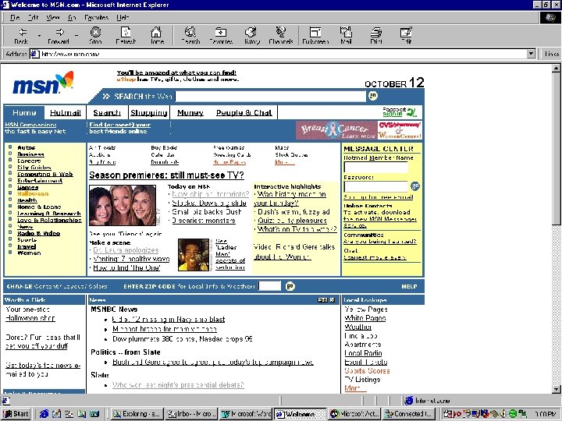This screenshot has height=421, width=562.
Task: Switch to Fullscreen view icon
Action: (315, 36)
